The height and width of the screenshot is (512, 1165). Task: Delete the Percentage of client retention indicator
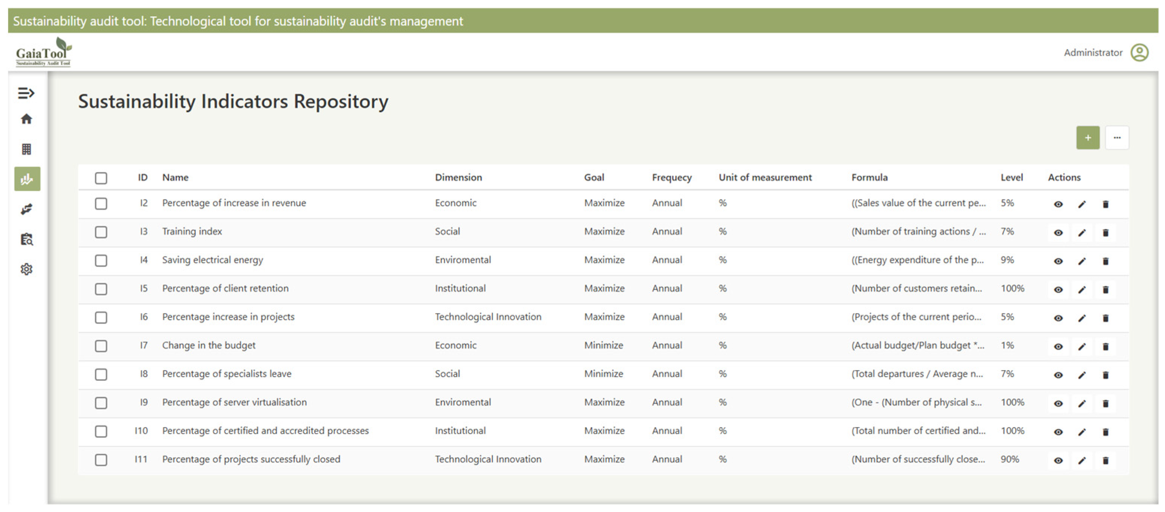1105,290
